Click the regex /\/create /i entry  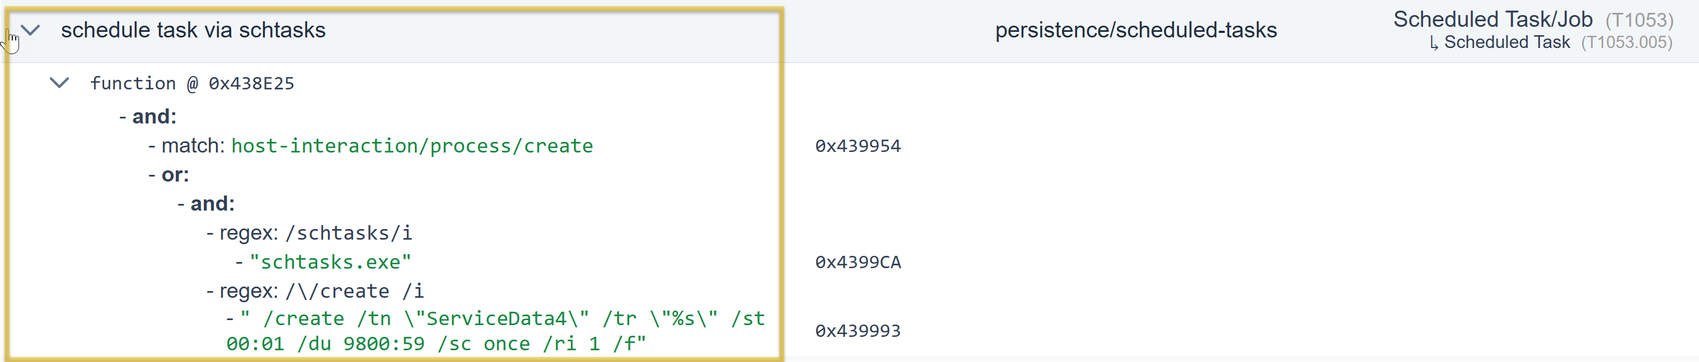coord(321,291)
